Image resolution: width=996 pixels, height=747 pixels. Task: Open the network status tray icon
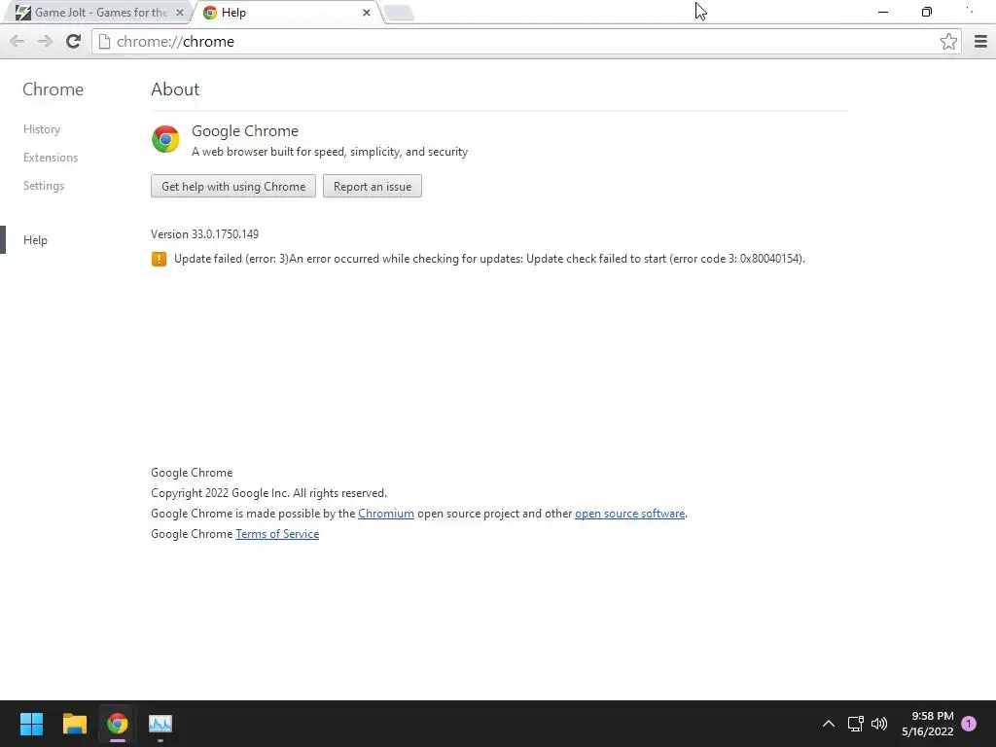855,724
